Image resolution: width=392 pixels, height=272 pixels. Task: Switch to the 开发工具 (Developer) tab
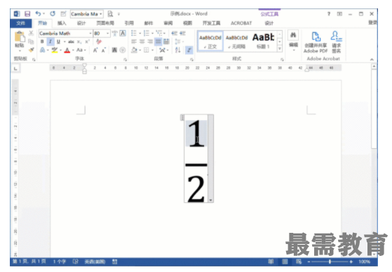pos(212,23)
